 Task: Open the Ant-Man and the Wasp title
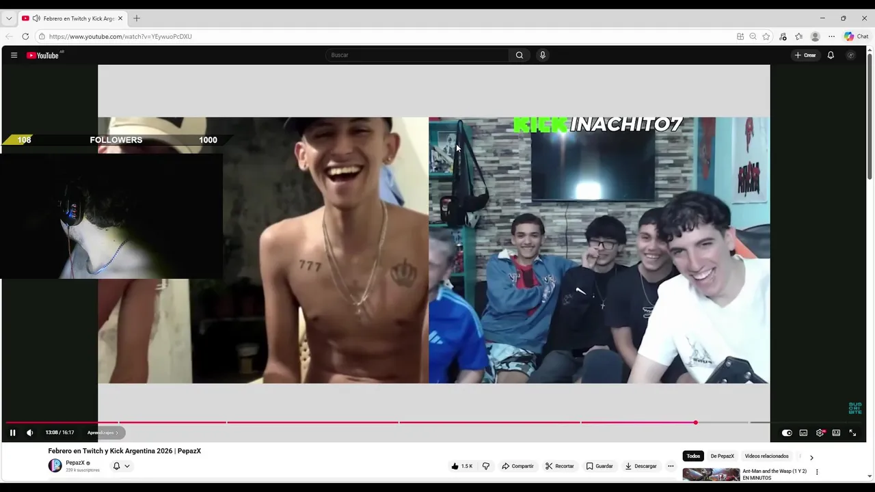[x=775, y=474]
